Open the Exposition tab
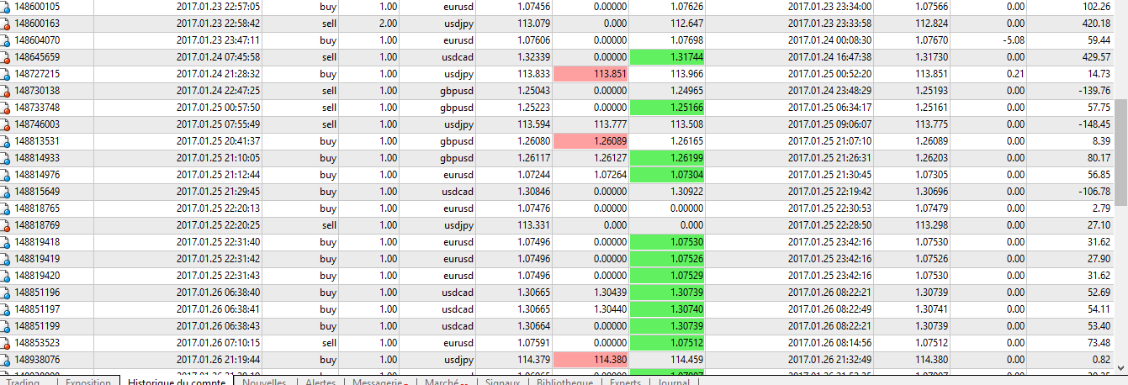 (x=87, y=381)
